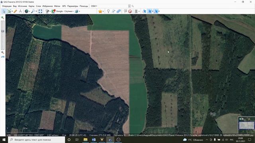Image resolution: width=255 pixels, height=143 pixels.
Task: Toggle the second GPS track icon
Action: (x=150, y=11)
